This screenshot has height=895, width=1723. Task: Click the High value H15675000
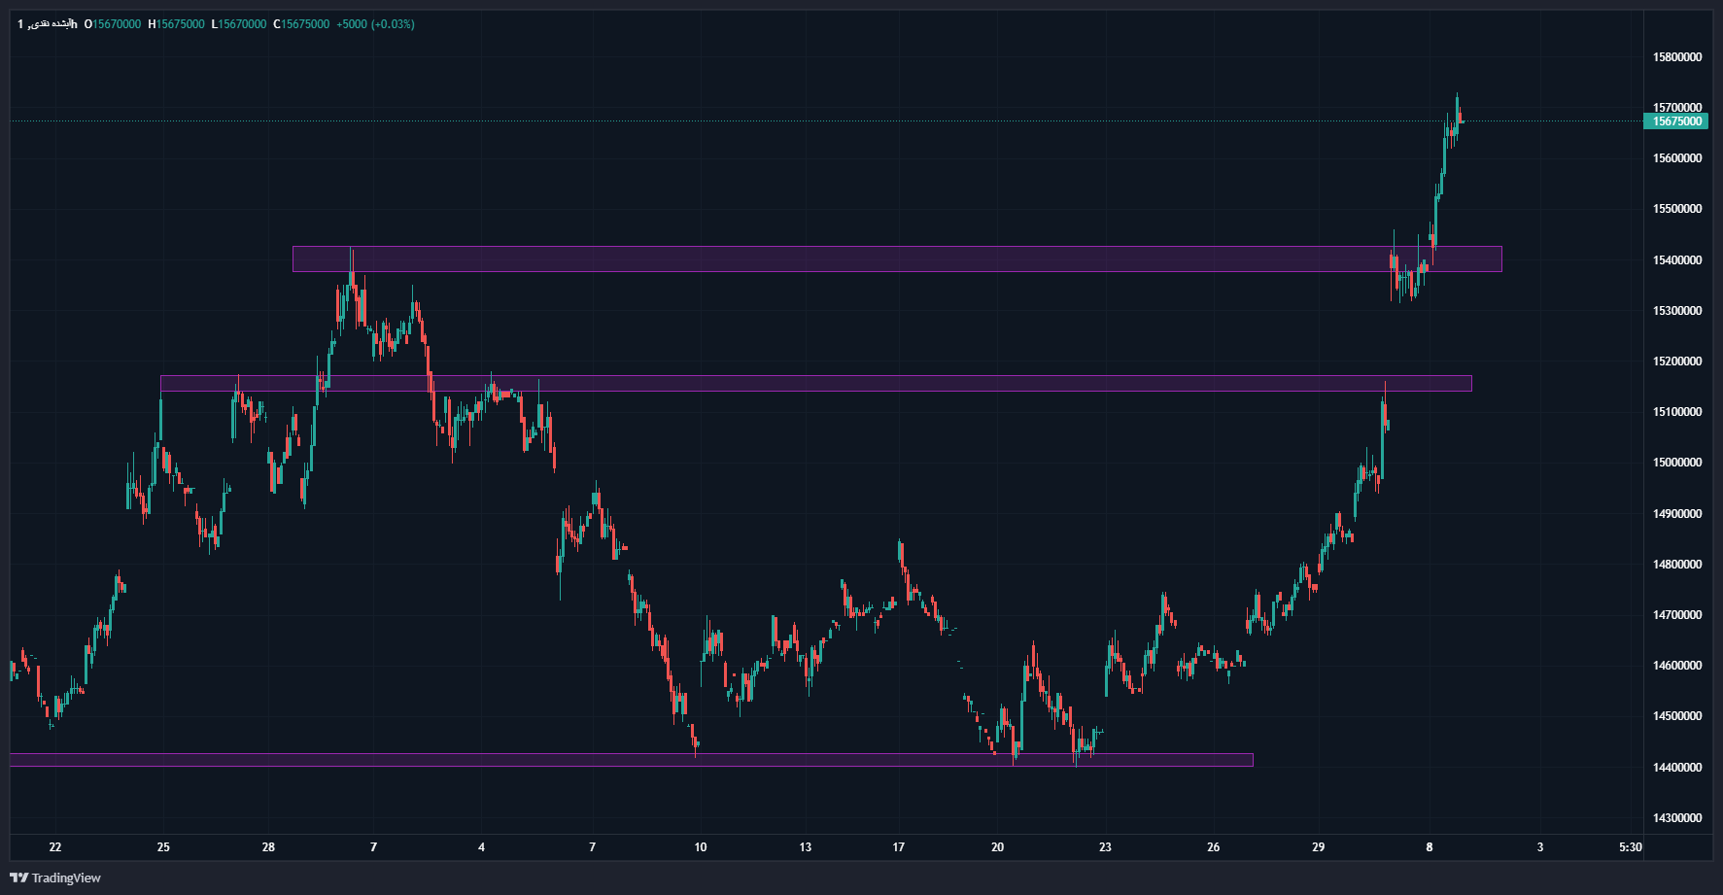click(x=177, y=24)
